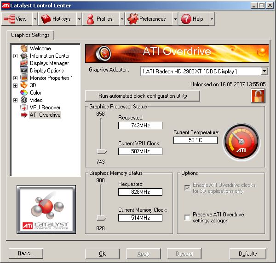Screen dimensions: 276x263
Task: Expand the Video tree node
Action: (16, 100)
